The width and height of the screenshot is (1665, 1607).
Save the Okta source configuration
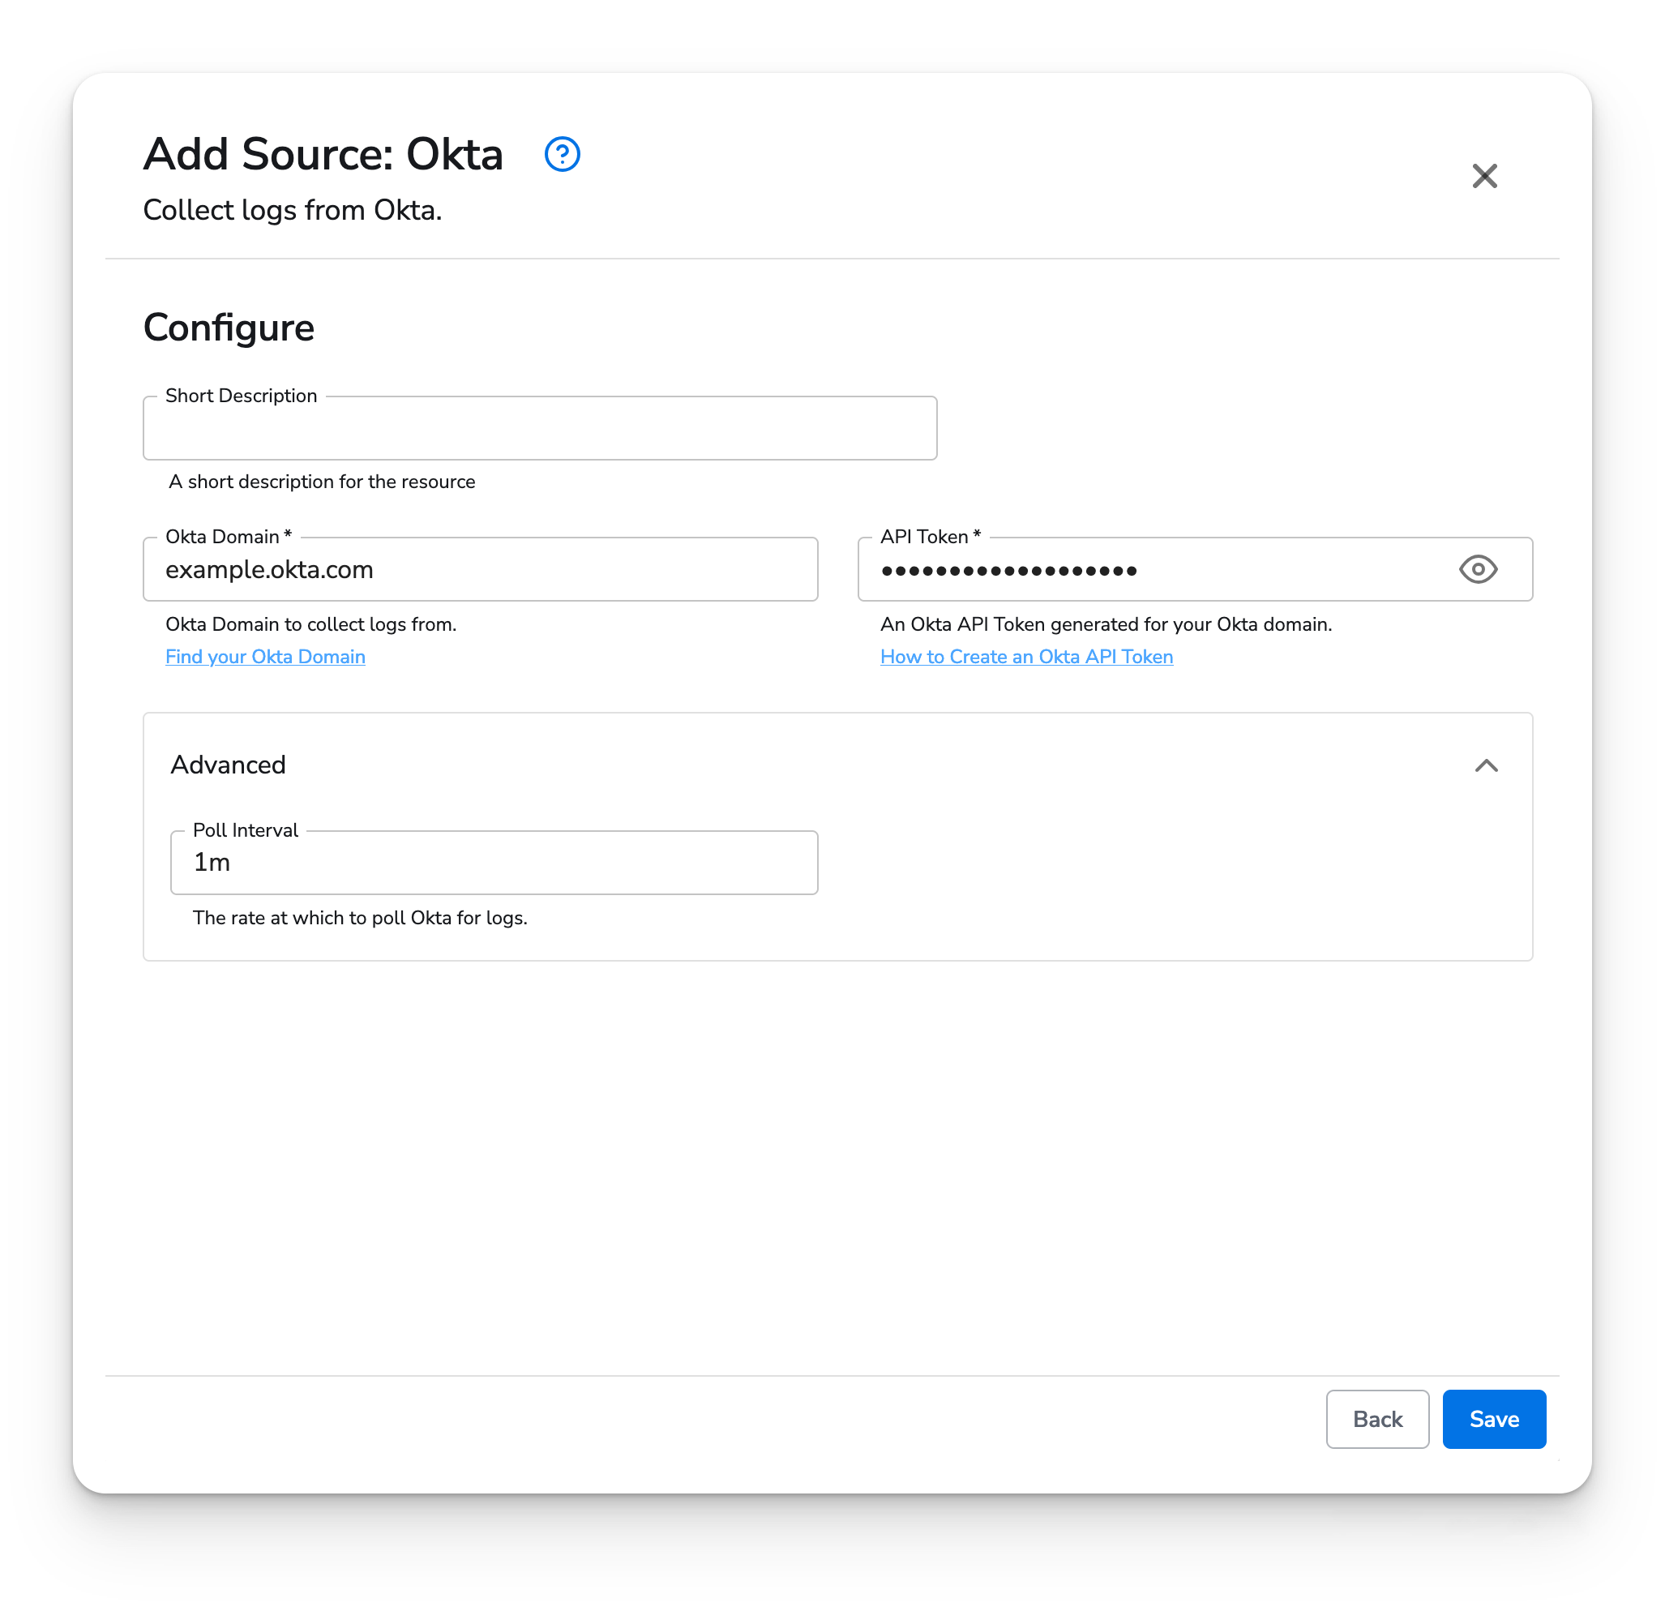(1493, 1418)
